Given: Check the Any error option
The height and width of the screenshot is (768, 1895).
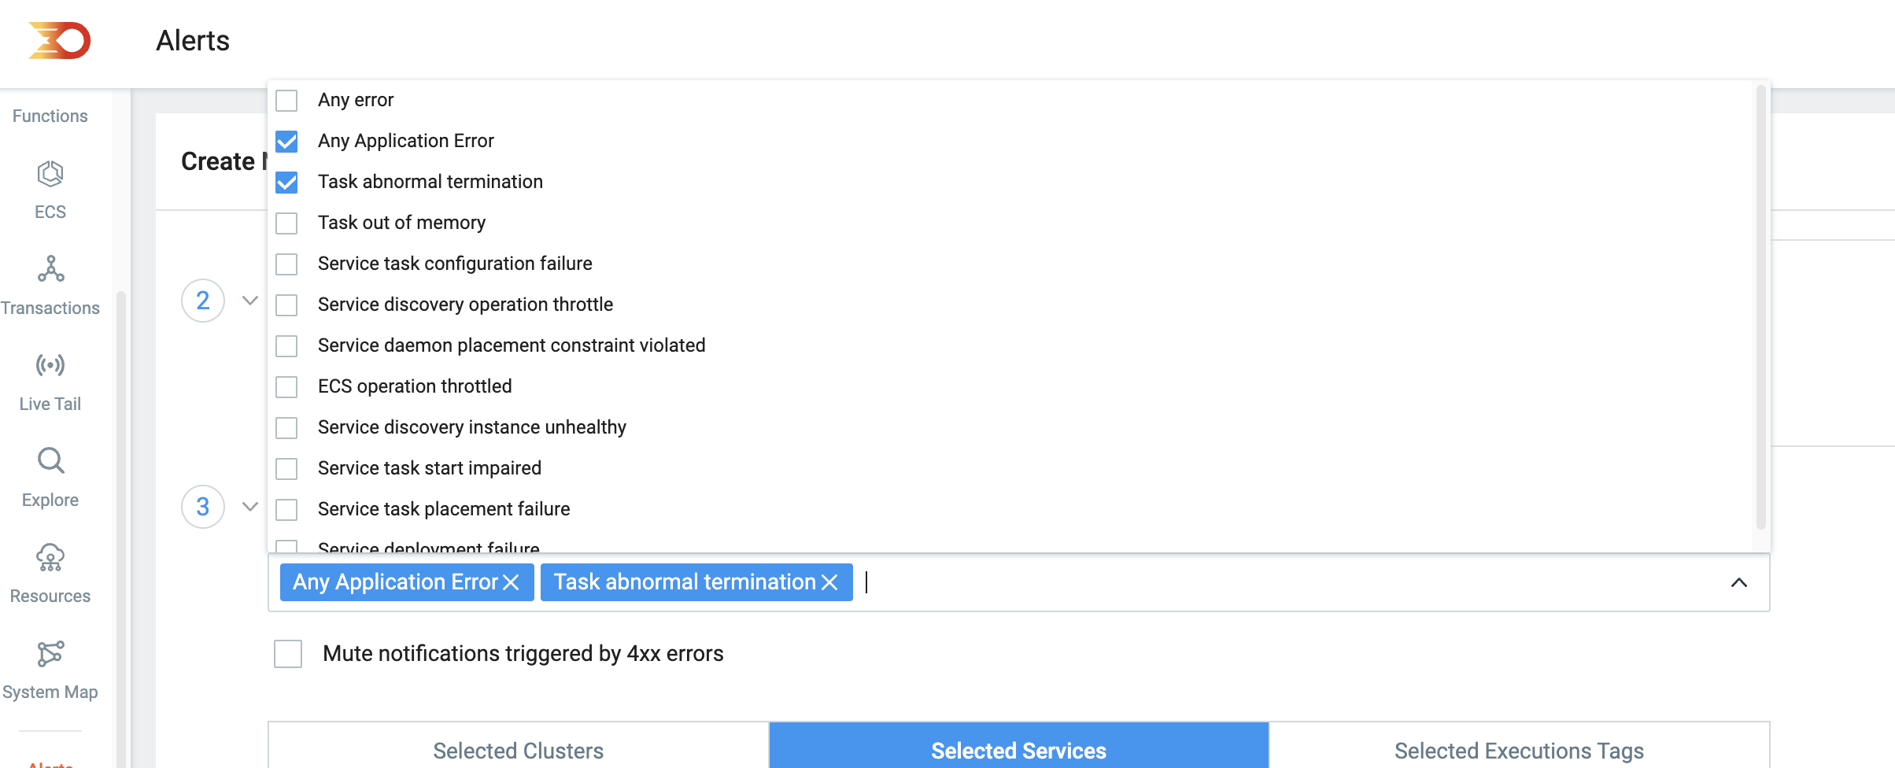Looking at the screenshot, I should [x=286, y=101].
